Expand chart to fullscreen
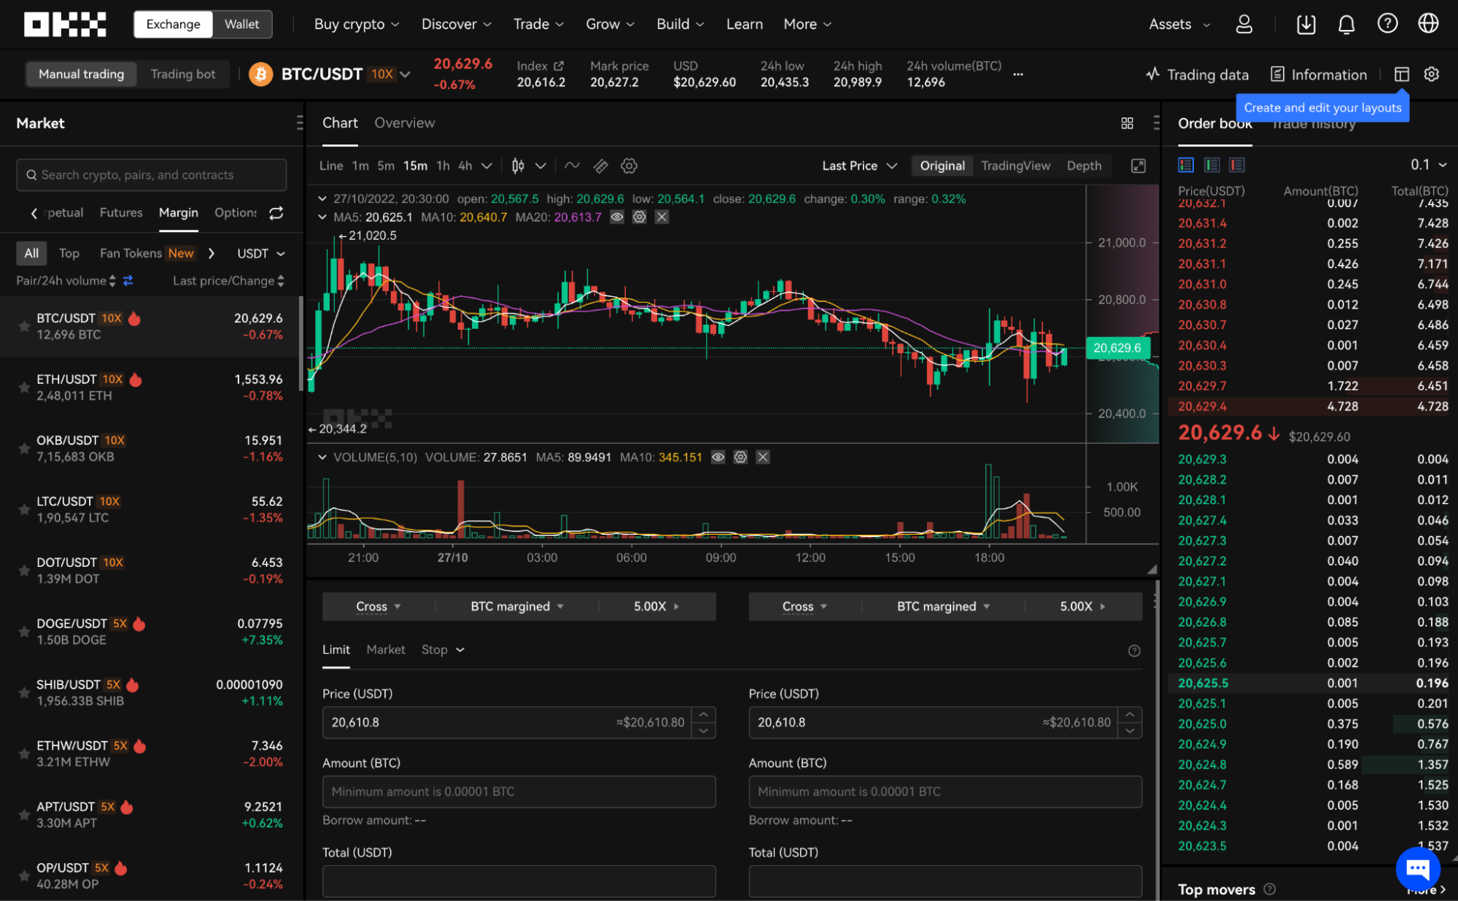The width and height of the screenshot is (1458, 901). point(1138,166)
